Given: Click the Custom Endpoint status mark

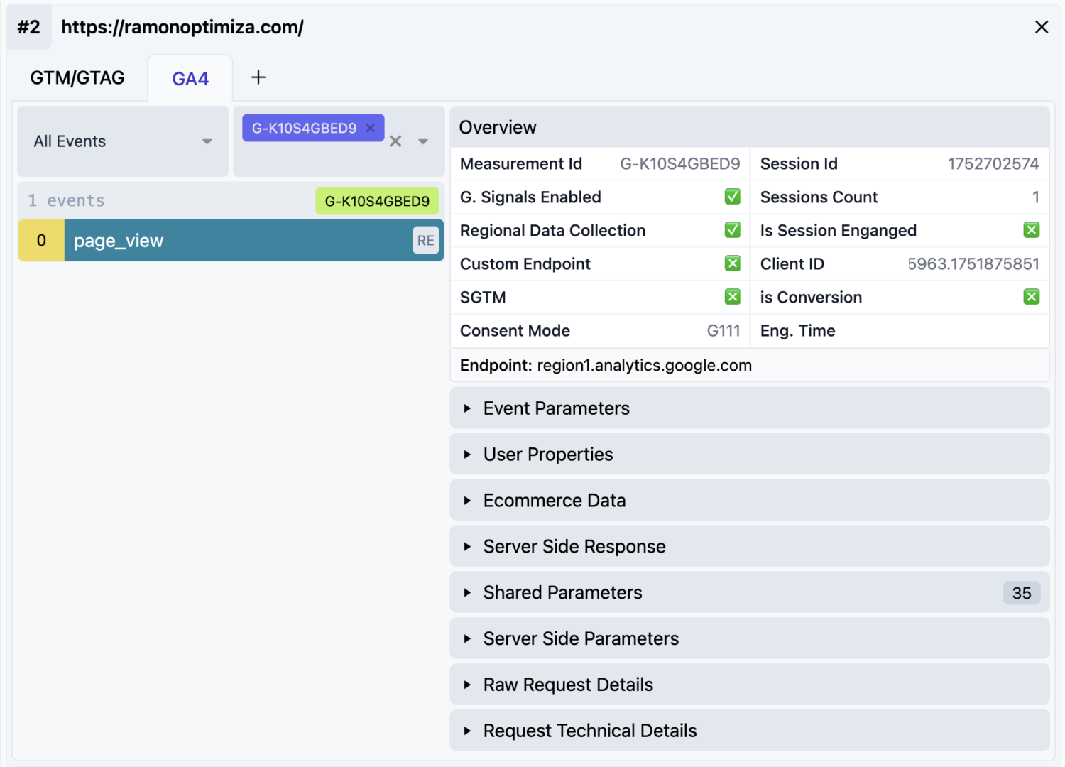Looking at the screenshot, I should 733,263.
